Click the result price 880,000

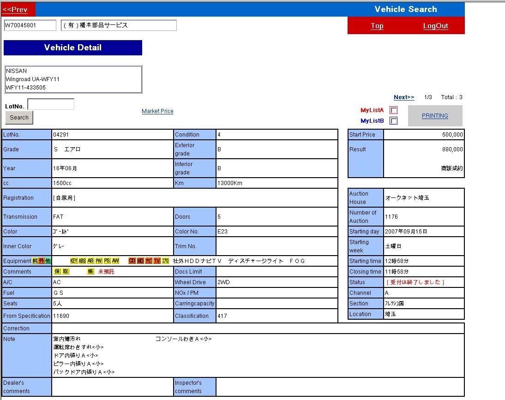pos(452,149)
